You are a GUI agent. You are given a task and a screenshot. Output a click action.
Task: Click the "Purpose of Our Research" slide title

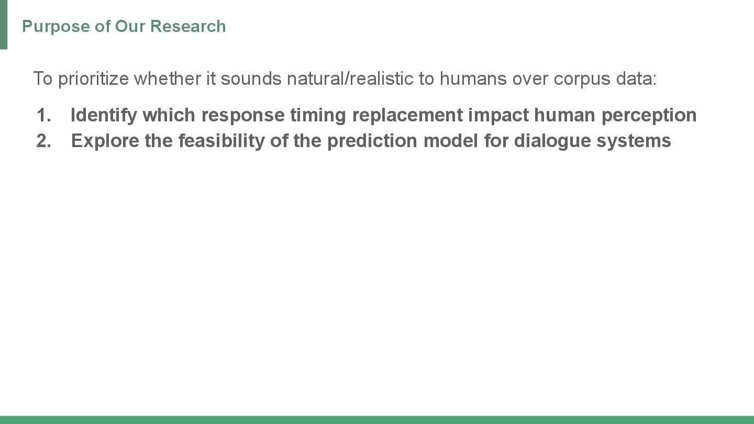click(x=124, y=26)
